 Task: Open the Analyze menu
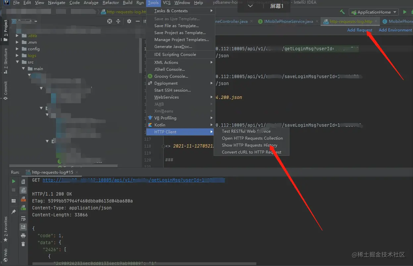(91, 3)
